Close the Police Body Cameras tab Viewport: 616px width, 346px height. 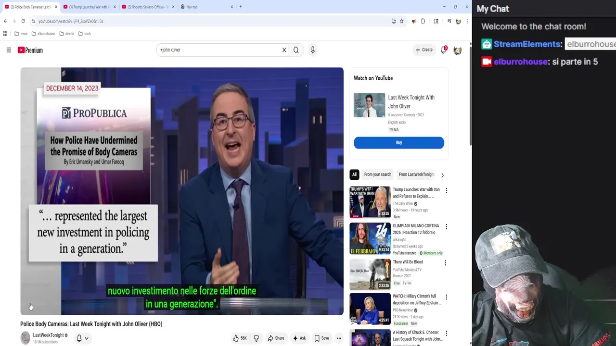click(56, 7)
